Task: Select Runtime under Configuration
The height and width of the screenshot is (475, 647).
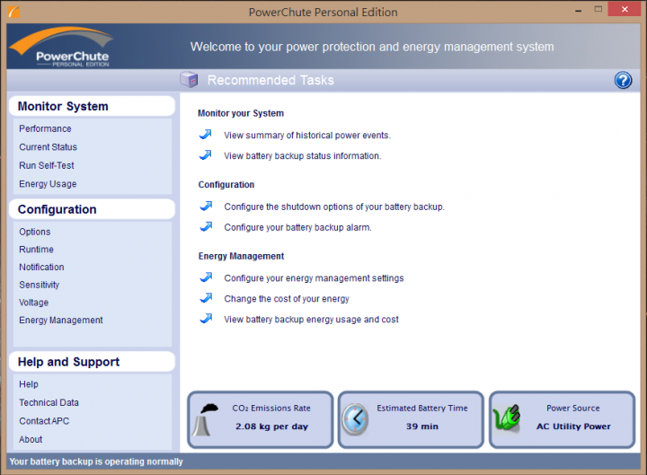Action: [x=36, y=250]
